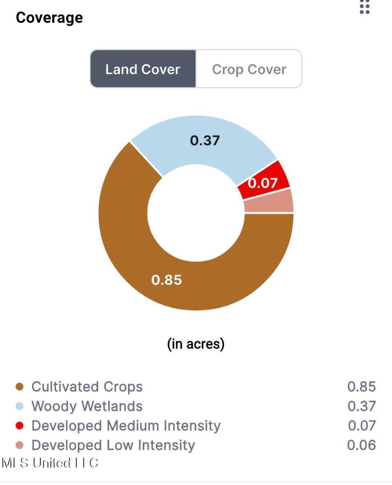Toggle Developed Medium Intensity legend label
This screenshot has width=392, height=485.
pyautogui.click(x=126, y=425)
